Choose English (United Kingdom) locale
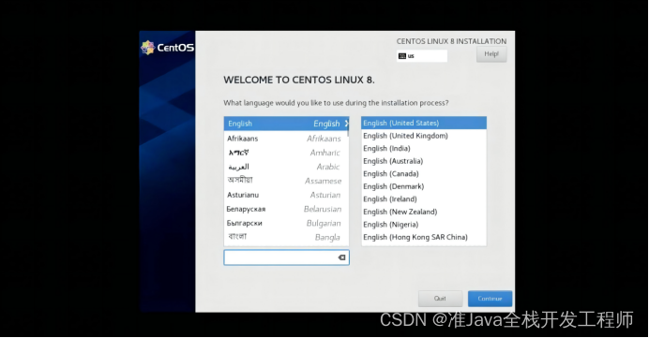Viewport: 649px width, 338px height. coord(424,136)
